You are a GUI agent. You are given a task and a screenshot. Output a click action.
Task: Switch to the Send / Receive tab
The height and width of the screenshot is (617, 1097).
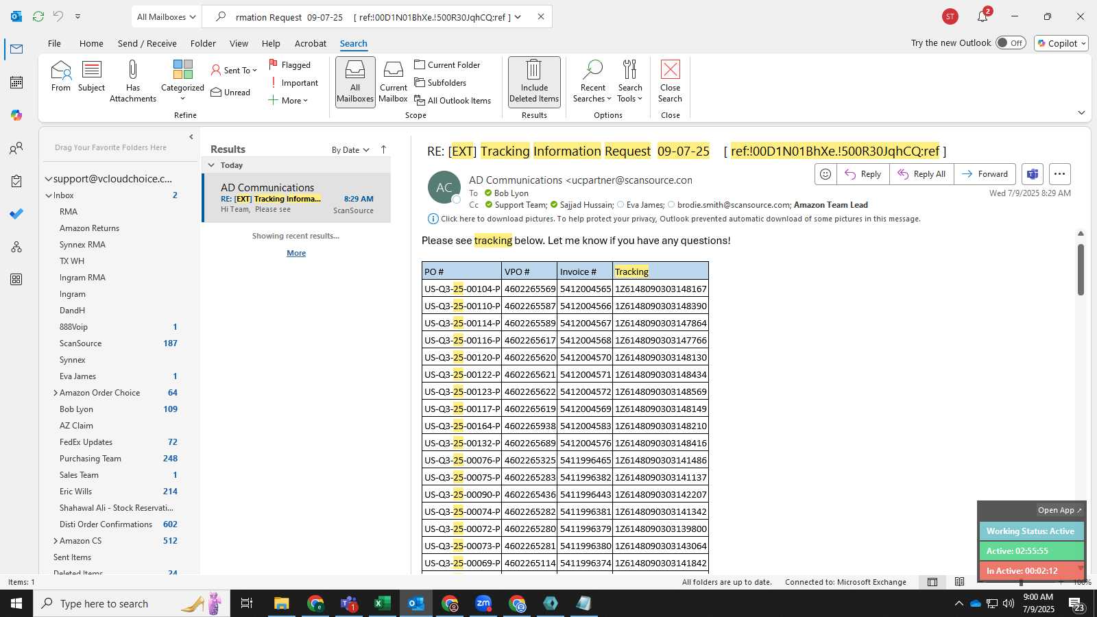[x=147, y=43]
